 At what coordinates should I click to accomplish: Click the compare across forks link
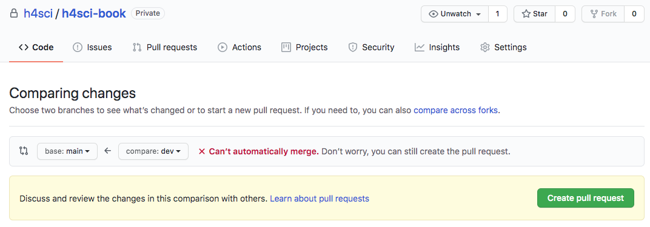tap(455, 110)
